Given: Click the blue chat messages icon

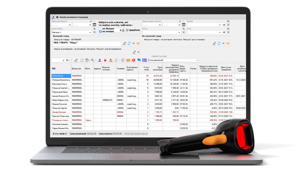Looking at the screenshot, I should coord(139,60).
